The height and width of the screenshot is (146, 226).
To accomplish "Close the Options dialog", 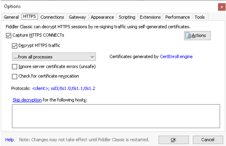I will [222, 7].
